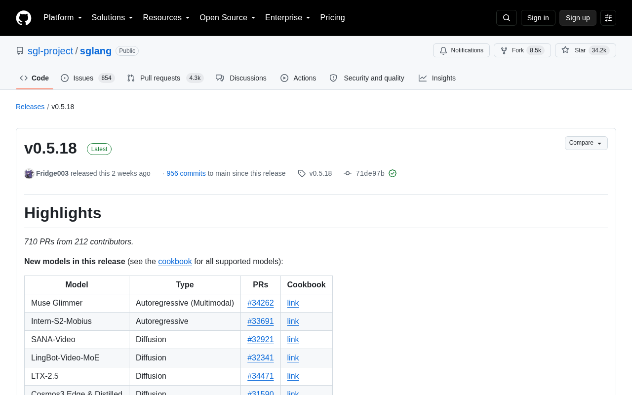Screen dimensions: 632x395
Task: Go to the Pricing page
Action: pyautogui.click(x=332, y=18)
